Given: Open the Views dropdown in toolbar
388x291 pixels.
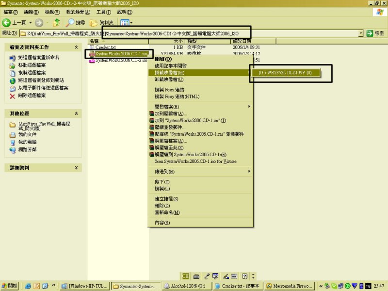Looking at the screenshot, I should [127, 22].
